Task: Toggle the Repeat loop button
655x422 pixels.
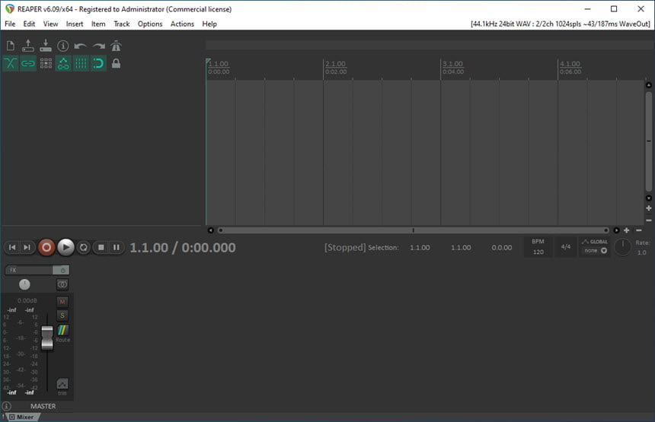Action: [84, 247]
